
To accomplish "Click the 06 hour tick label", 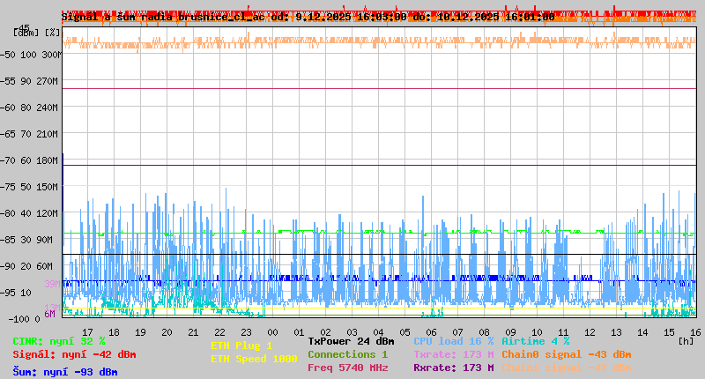I will pos(431,332).
